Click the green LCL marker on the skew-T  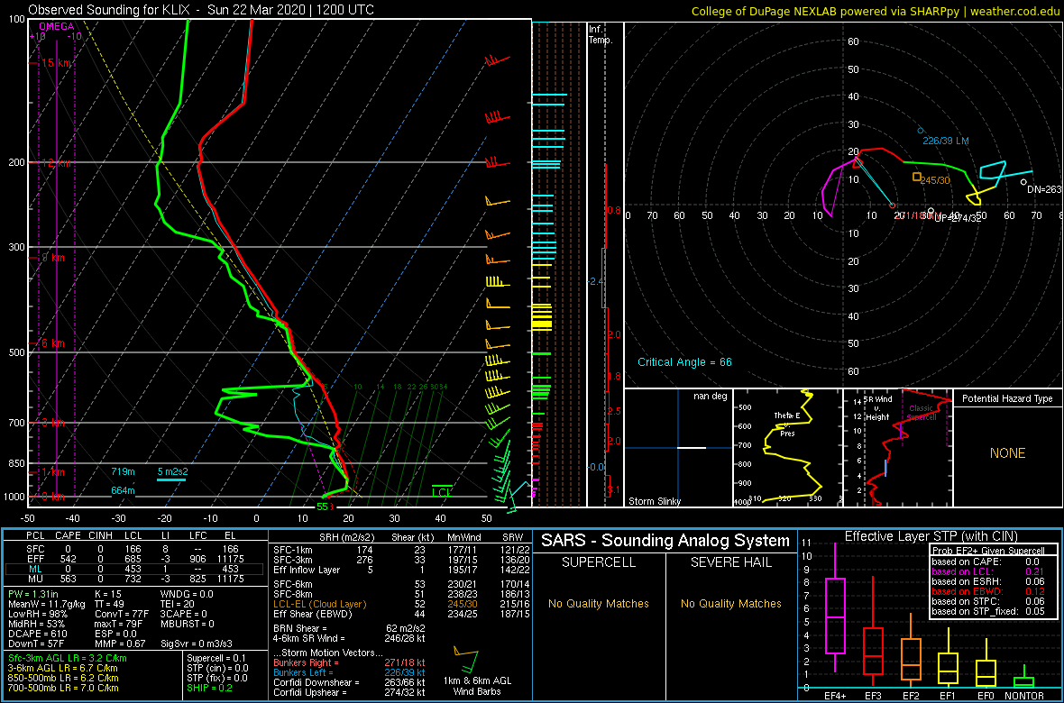(443, 490)
